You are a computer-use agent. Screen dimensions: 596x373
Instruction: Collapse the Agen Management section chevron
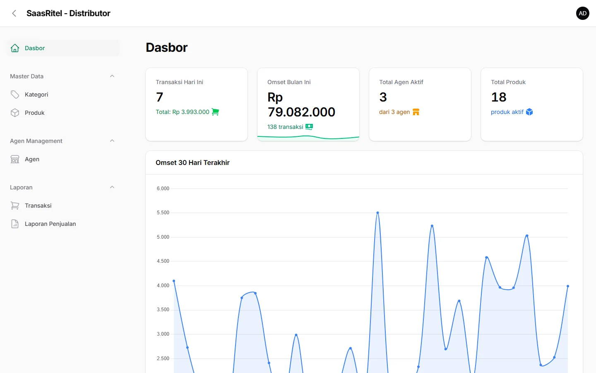(x=112, y=141)
